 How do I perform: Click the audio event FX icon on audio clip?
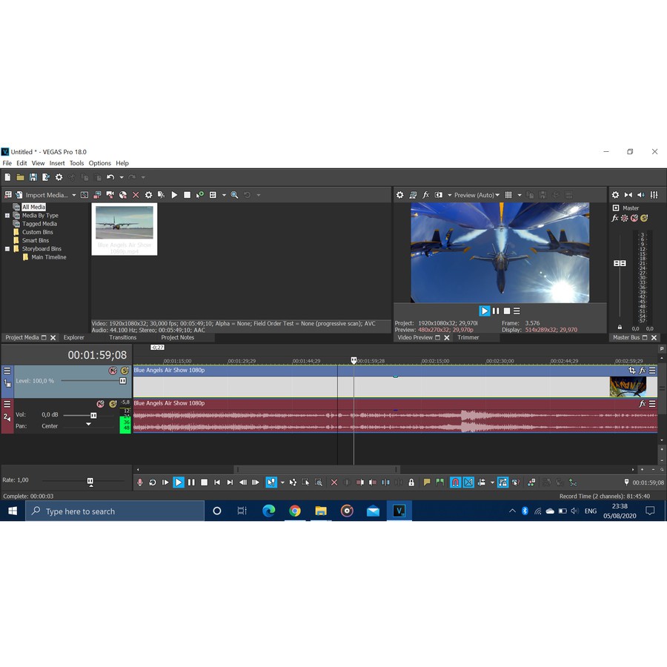click(x=643, y=404)
